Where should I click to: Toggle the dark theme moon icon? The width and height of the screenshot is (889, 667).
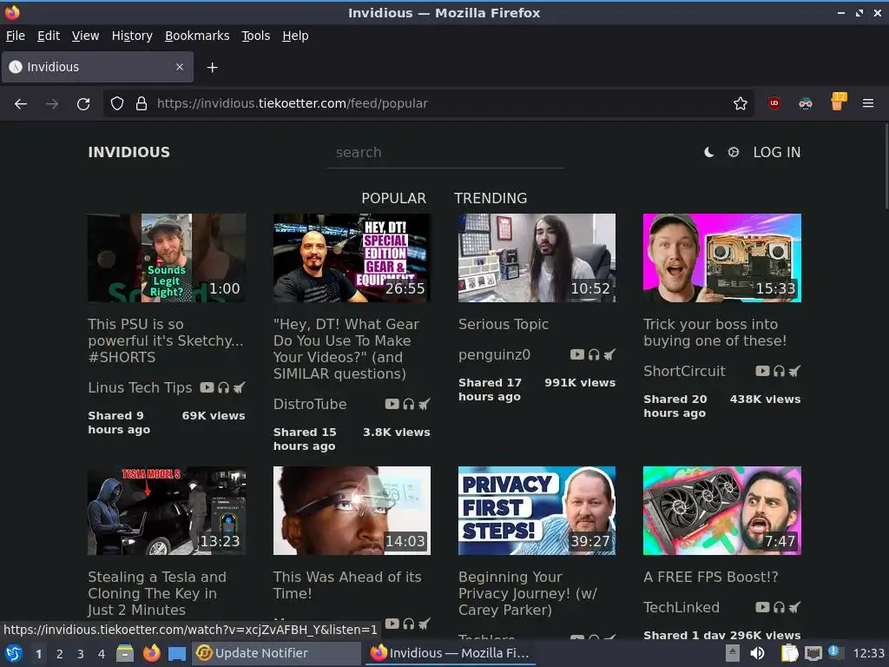click(x=708, y=152)
